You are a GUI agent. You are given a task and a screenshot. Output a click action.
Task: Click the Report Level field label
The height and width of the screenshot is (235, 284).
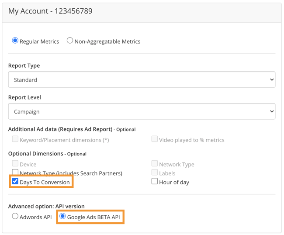pos(25,97)
